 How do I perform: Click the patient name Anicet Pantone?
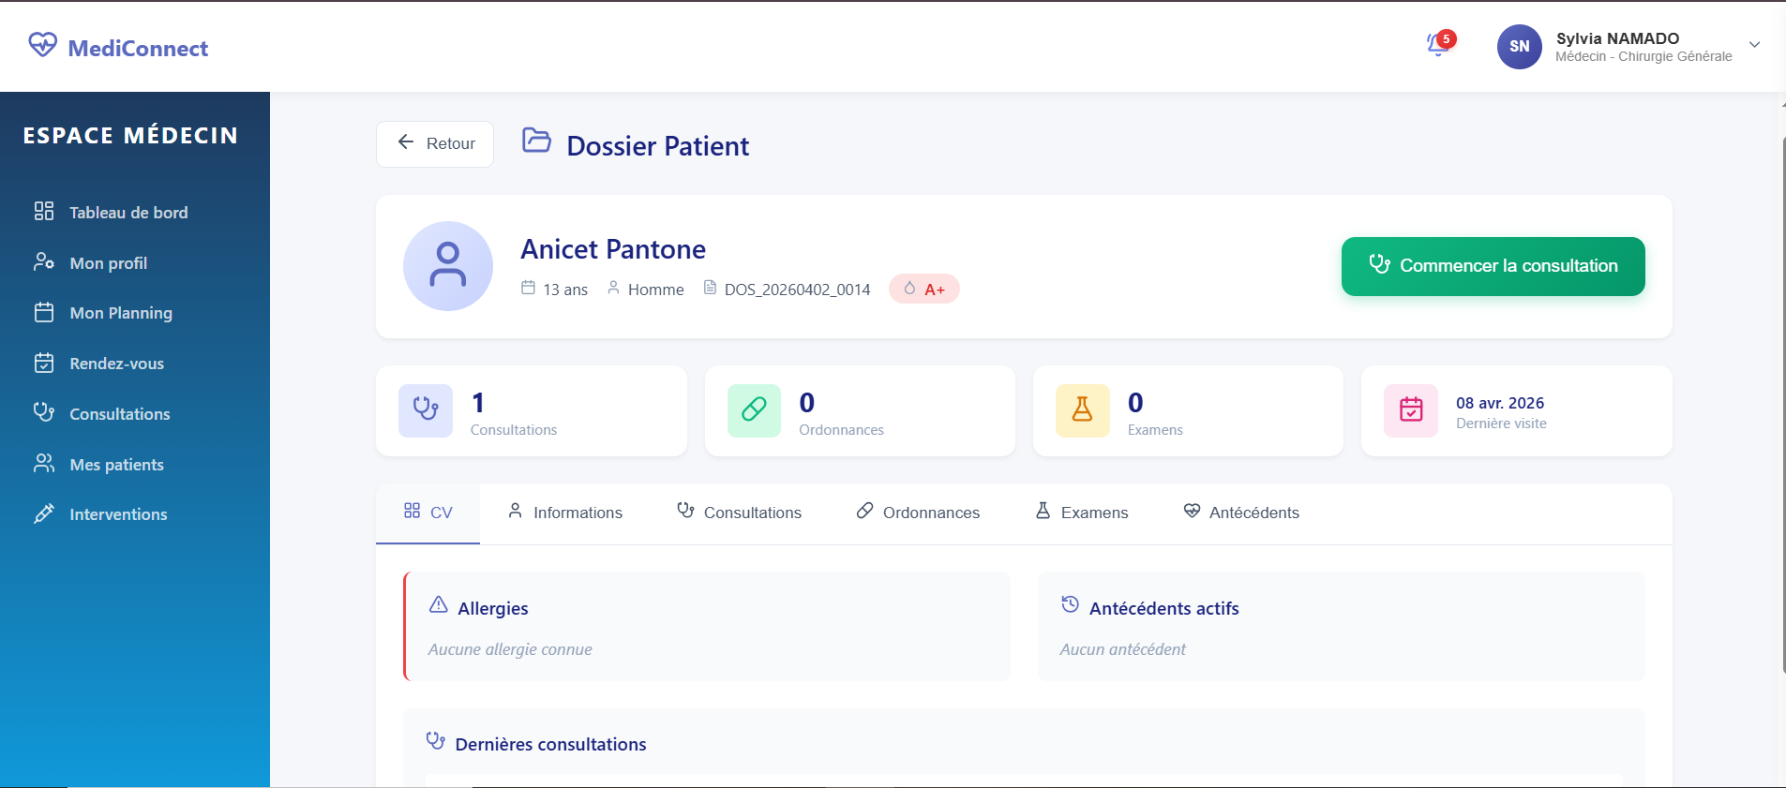(613, 249)
